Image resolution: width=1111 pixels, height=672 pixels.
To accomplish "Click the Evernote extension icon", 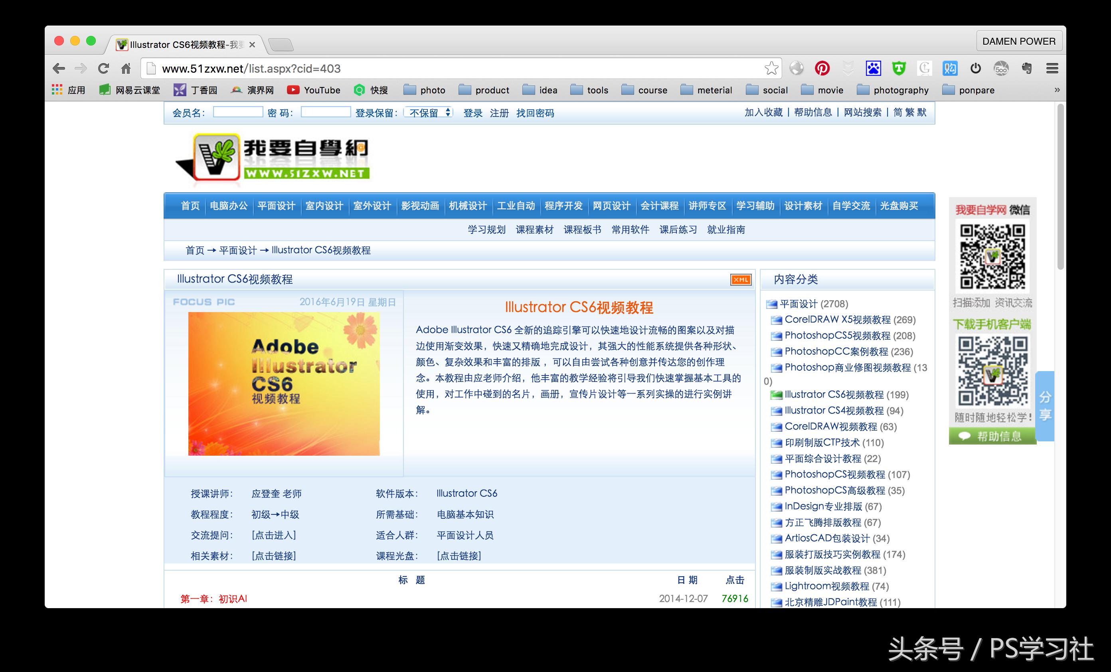I will point(1027,68).
